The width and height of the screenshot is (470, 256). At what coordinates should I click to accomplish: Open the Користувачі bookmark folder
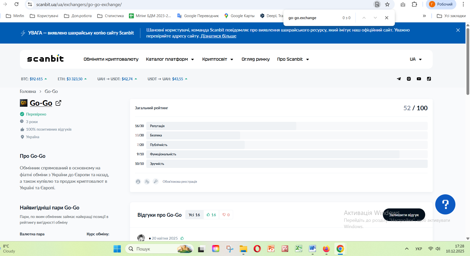click(44, 16)
